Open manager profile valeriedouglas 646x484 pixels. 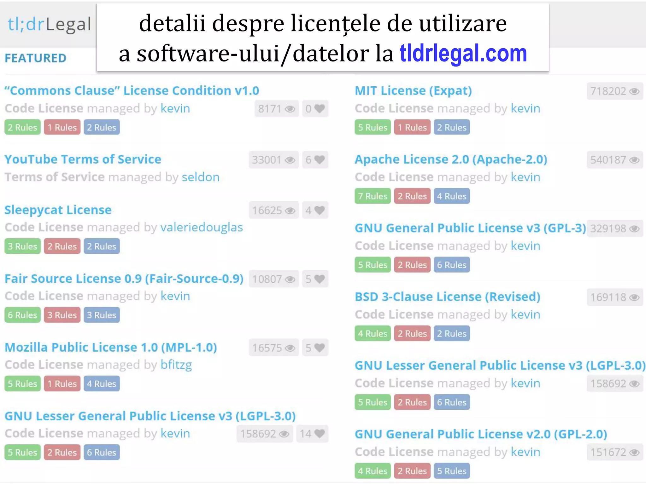(202, 227)
